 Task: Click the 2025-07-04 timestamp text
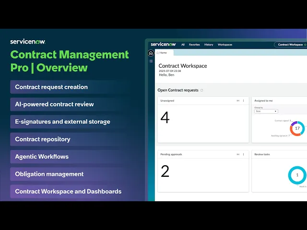pos(170,71)
